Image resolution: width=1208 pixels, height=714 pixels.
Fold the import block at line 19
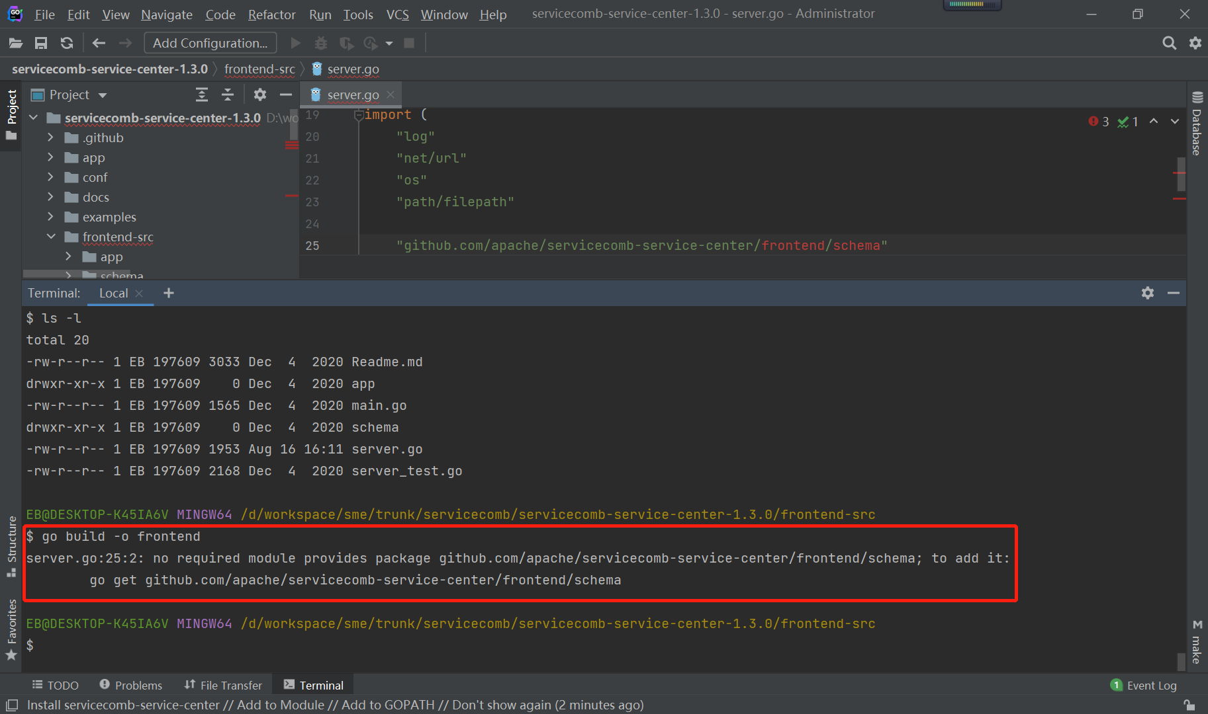click(x=358, y=114)
